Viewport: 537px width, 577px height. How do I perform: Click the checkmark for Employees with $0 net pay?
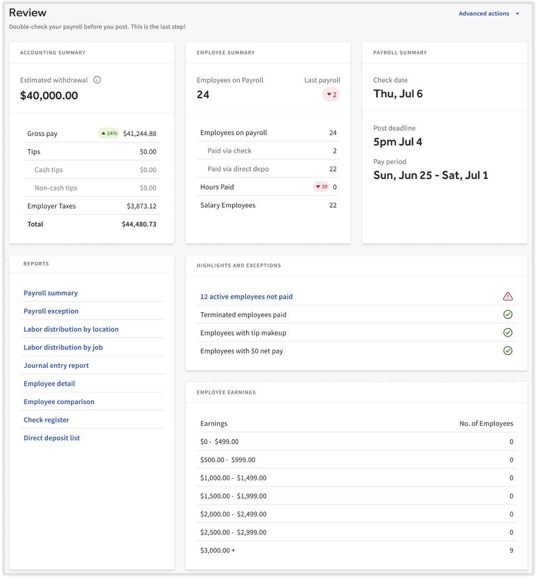pos(508,351)
